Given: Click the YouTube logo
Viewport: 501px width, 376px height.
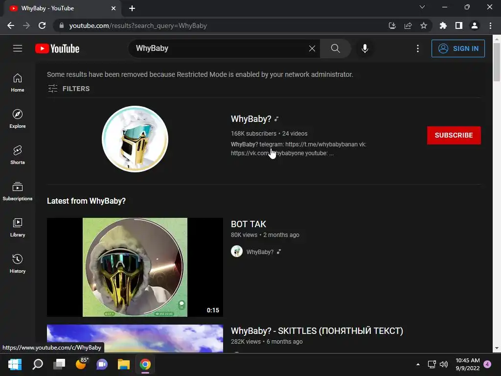Looking at the screenshot, I should [x=57, y=48].
